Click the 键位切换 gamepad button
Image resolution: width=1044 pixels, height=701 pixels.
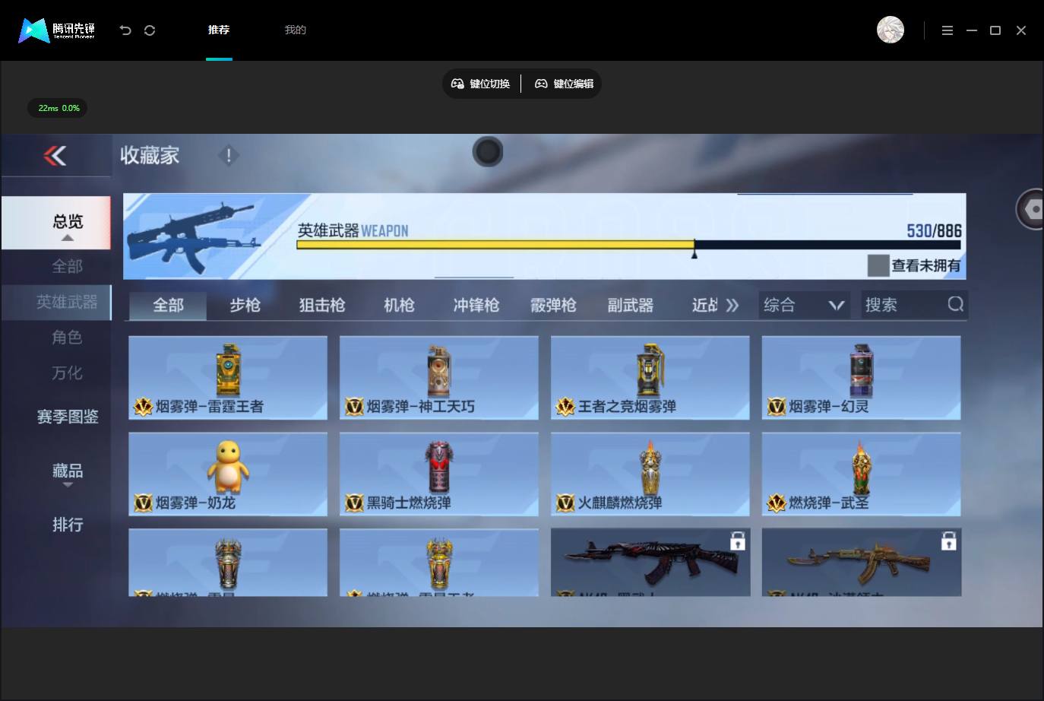coord(480,84)
